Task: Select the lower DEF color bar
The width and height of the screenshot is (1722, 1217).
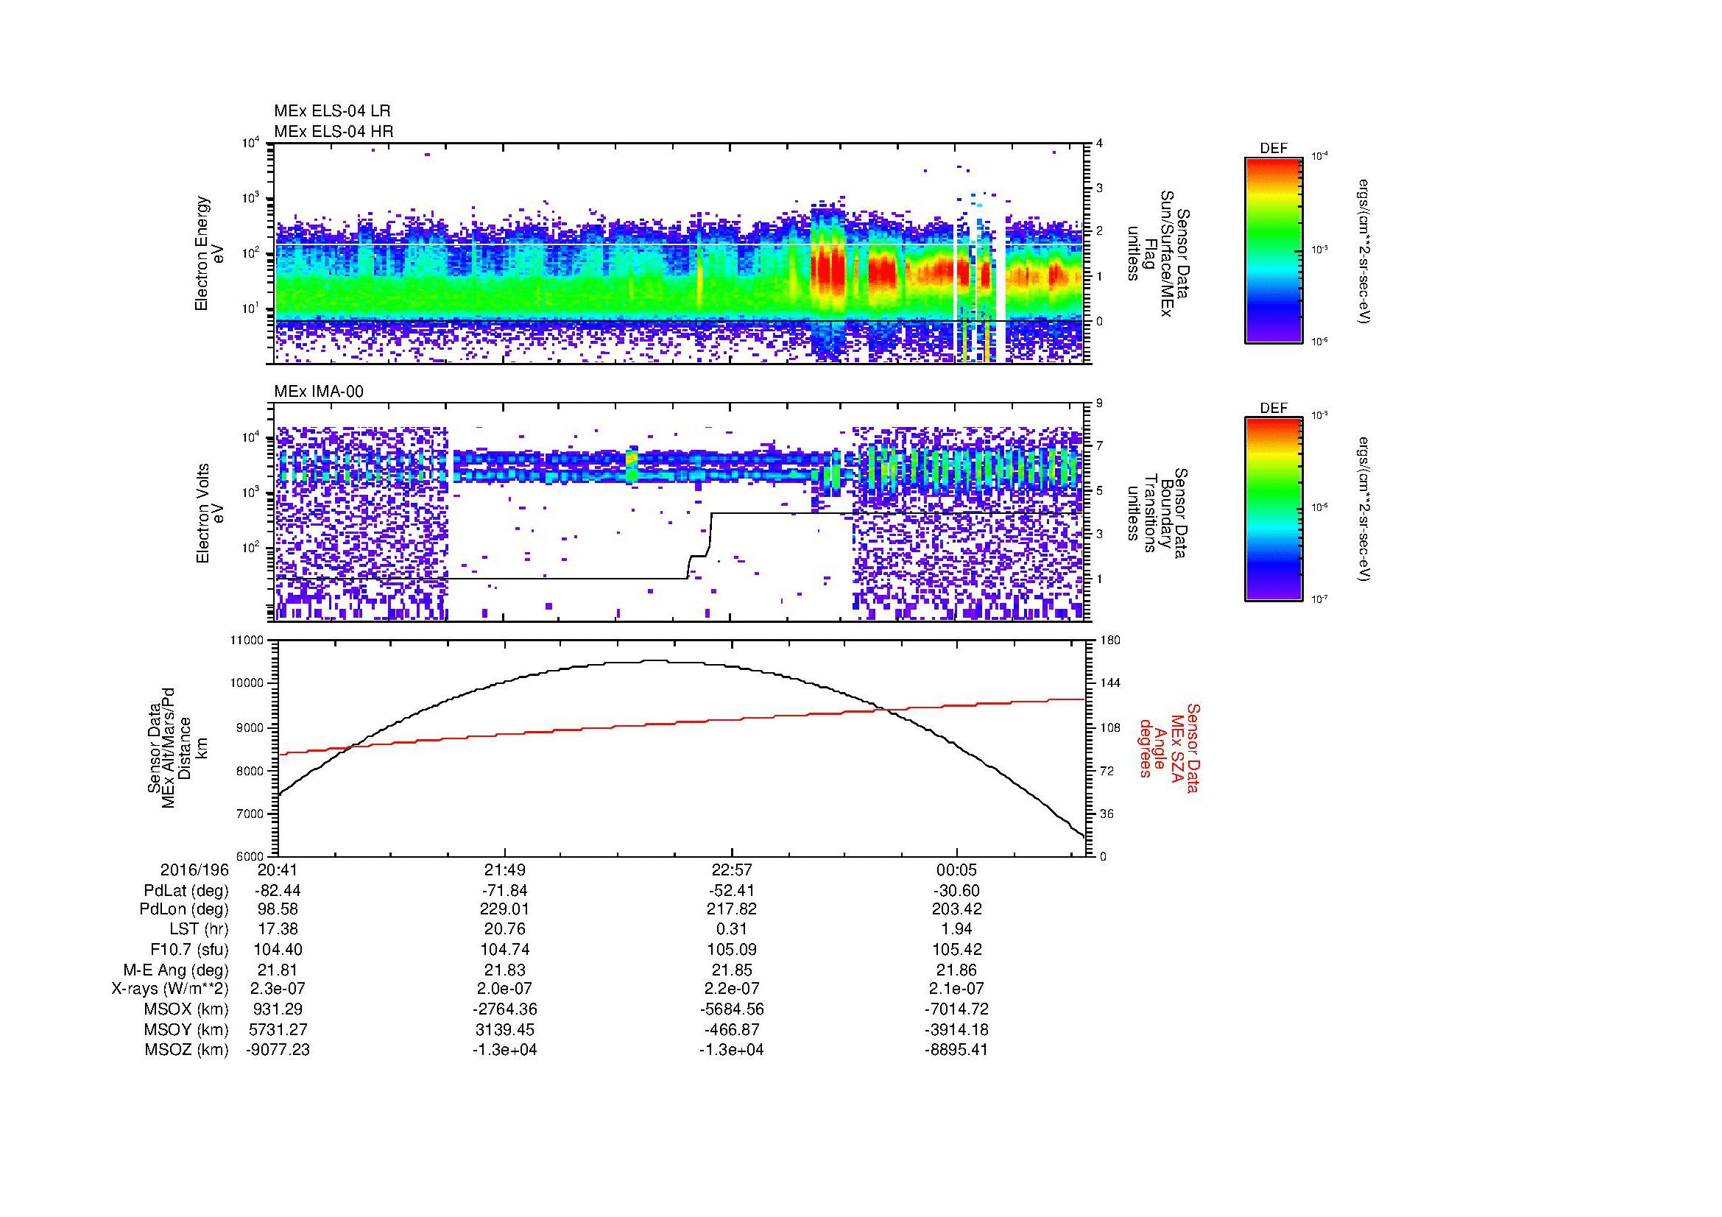Action: [x=1274, y=509]
